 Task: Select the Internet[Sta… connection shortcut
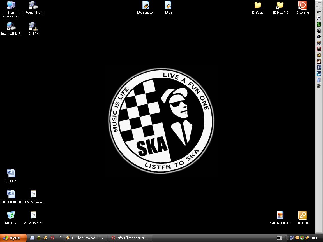pos(33,8)
